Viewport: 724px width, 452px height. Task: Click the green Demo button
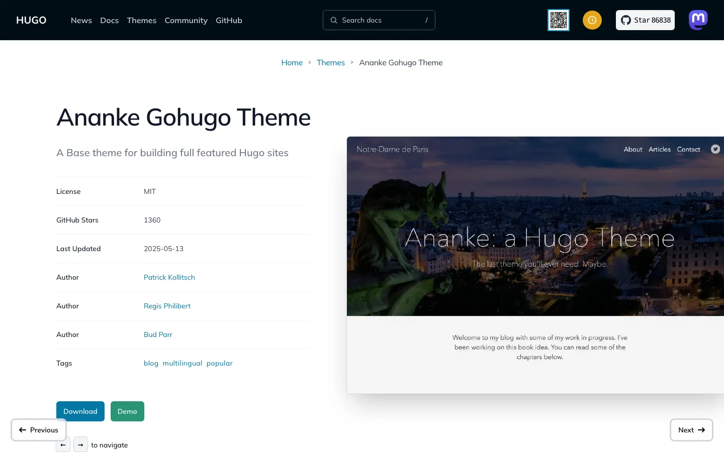tap(127, 411)
